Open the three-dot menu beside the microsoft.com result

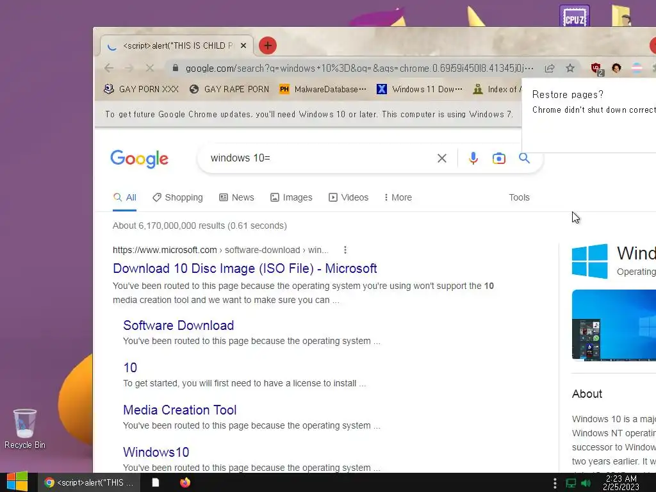[x=345, y=250]
